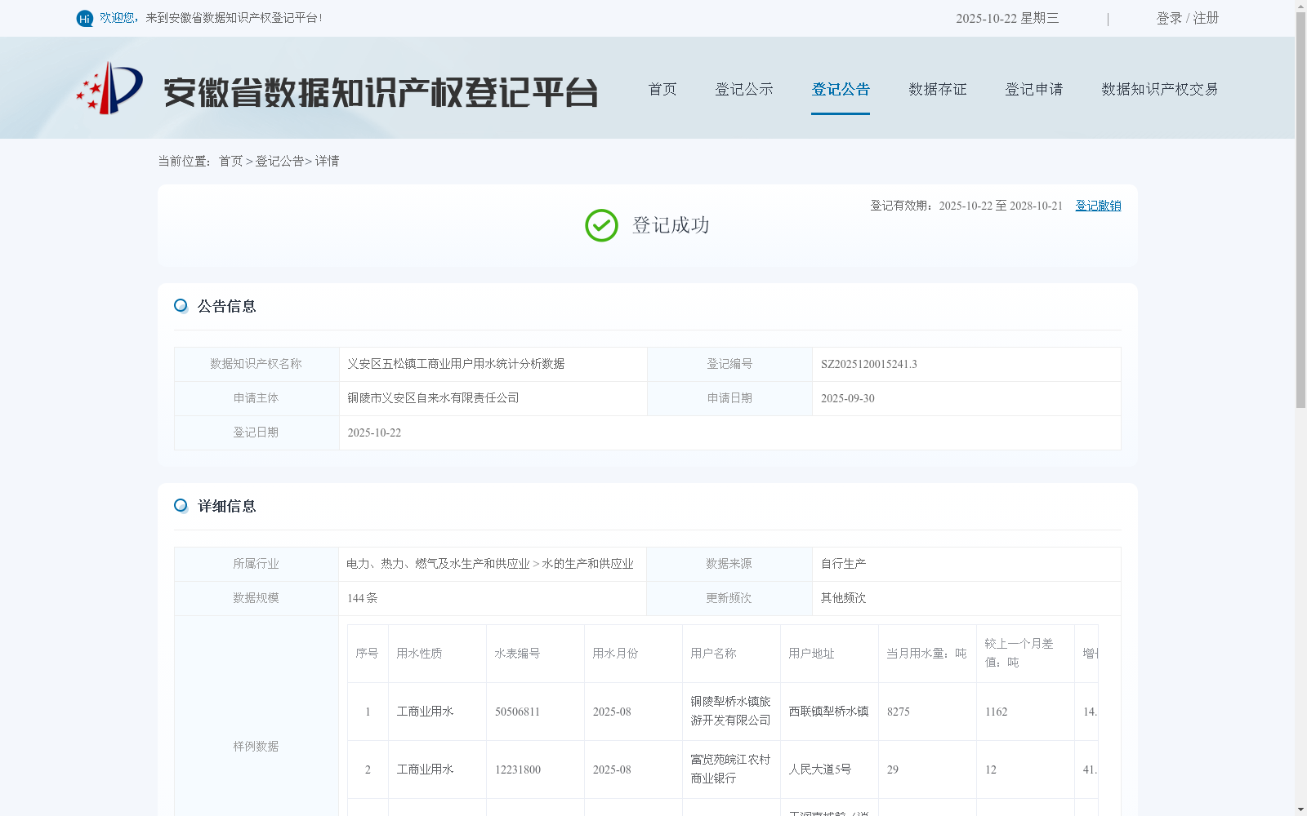
Task: Click 登记公告 in the breadcrumb
Action: click(279, 162)
